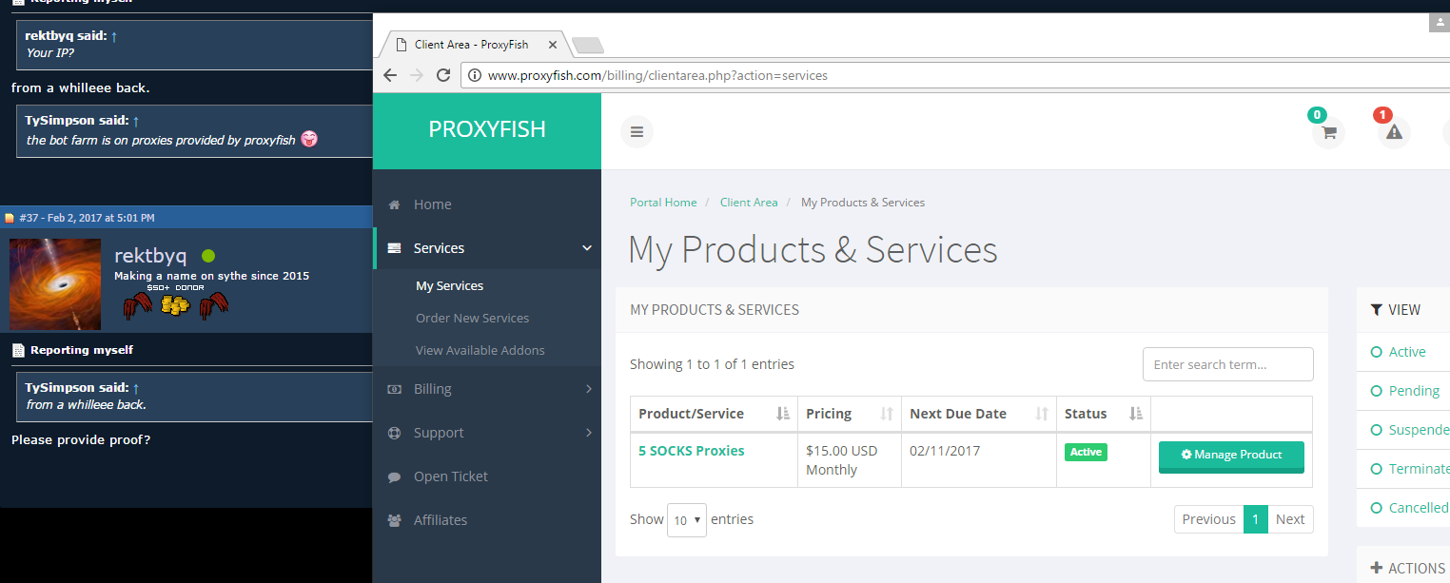Click arrow next to 'rektbyq said' quote
Screen dimensions: 1450x583
[x=114, y=36]
